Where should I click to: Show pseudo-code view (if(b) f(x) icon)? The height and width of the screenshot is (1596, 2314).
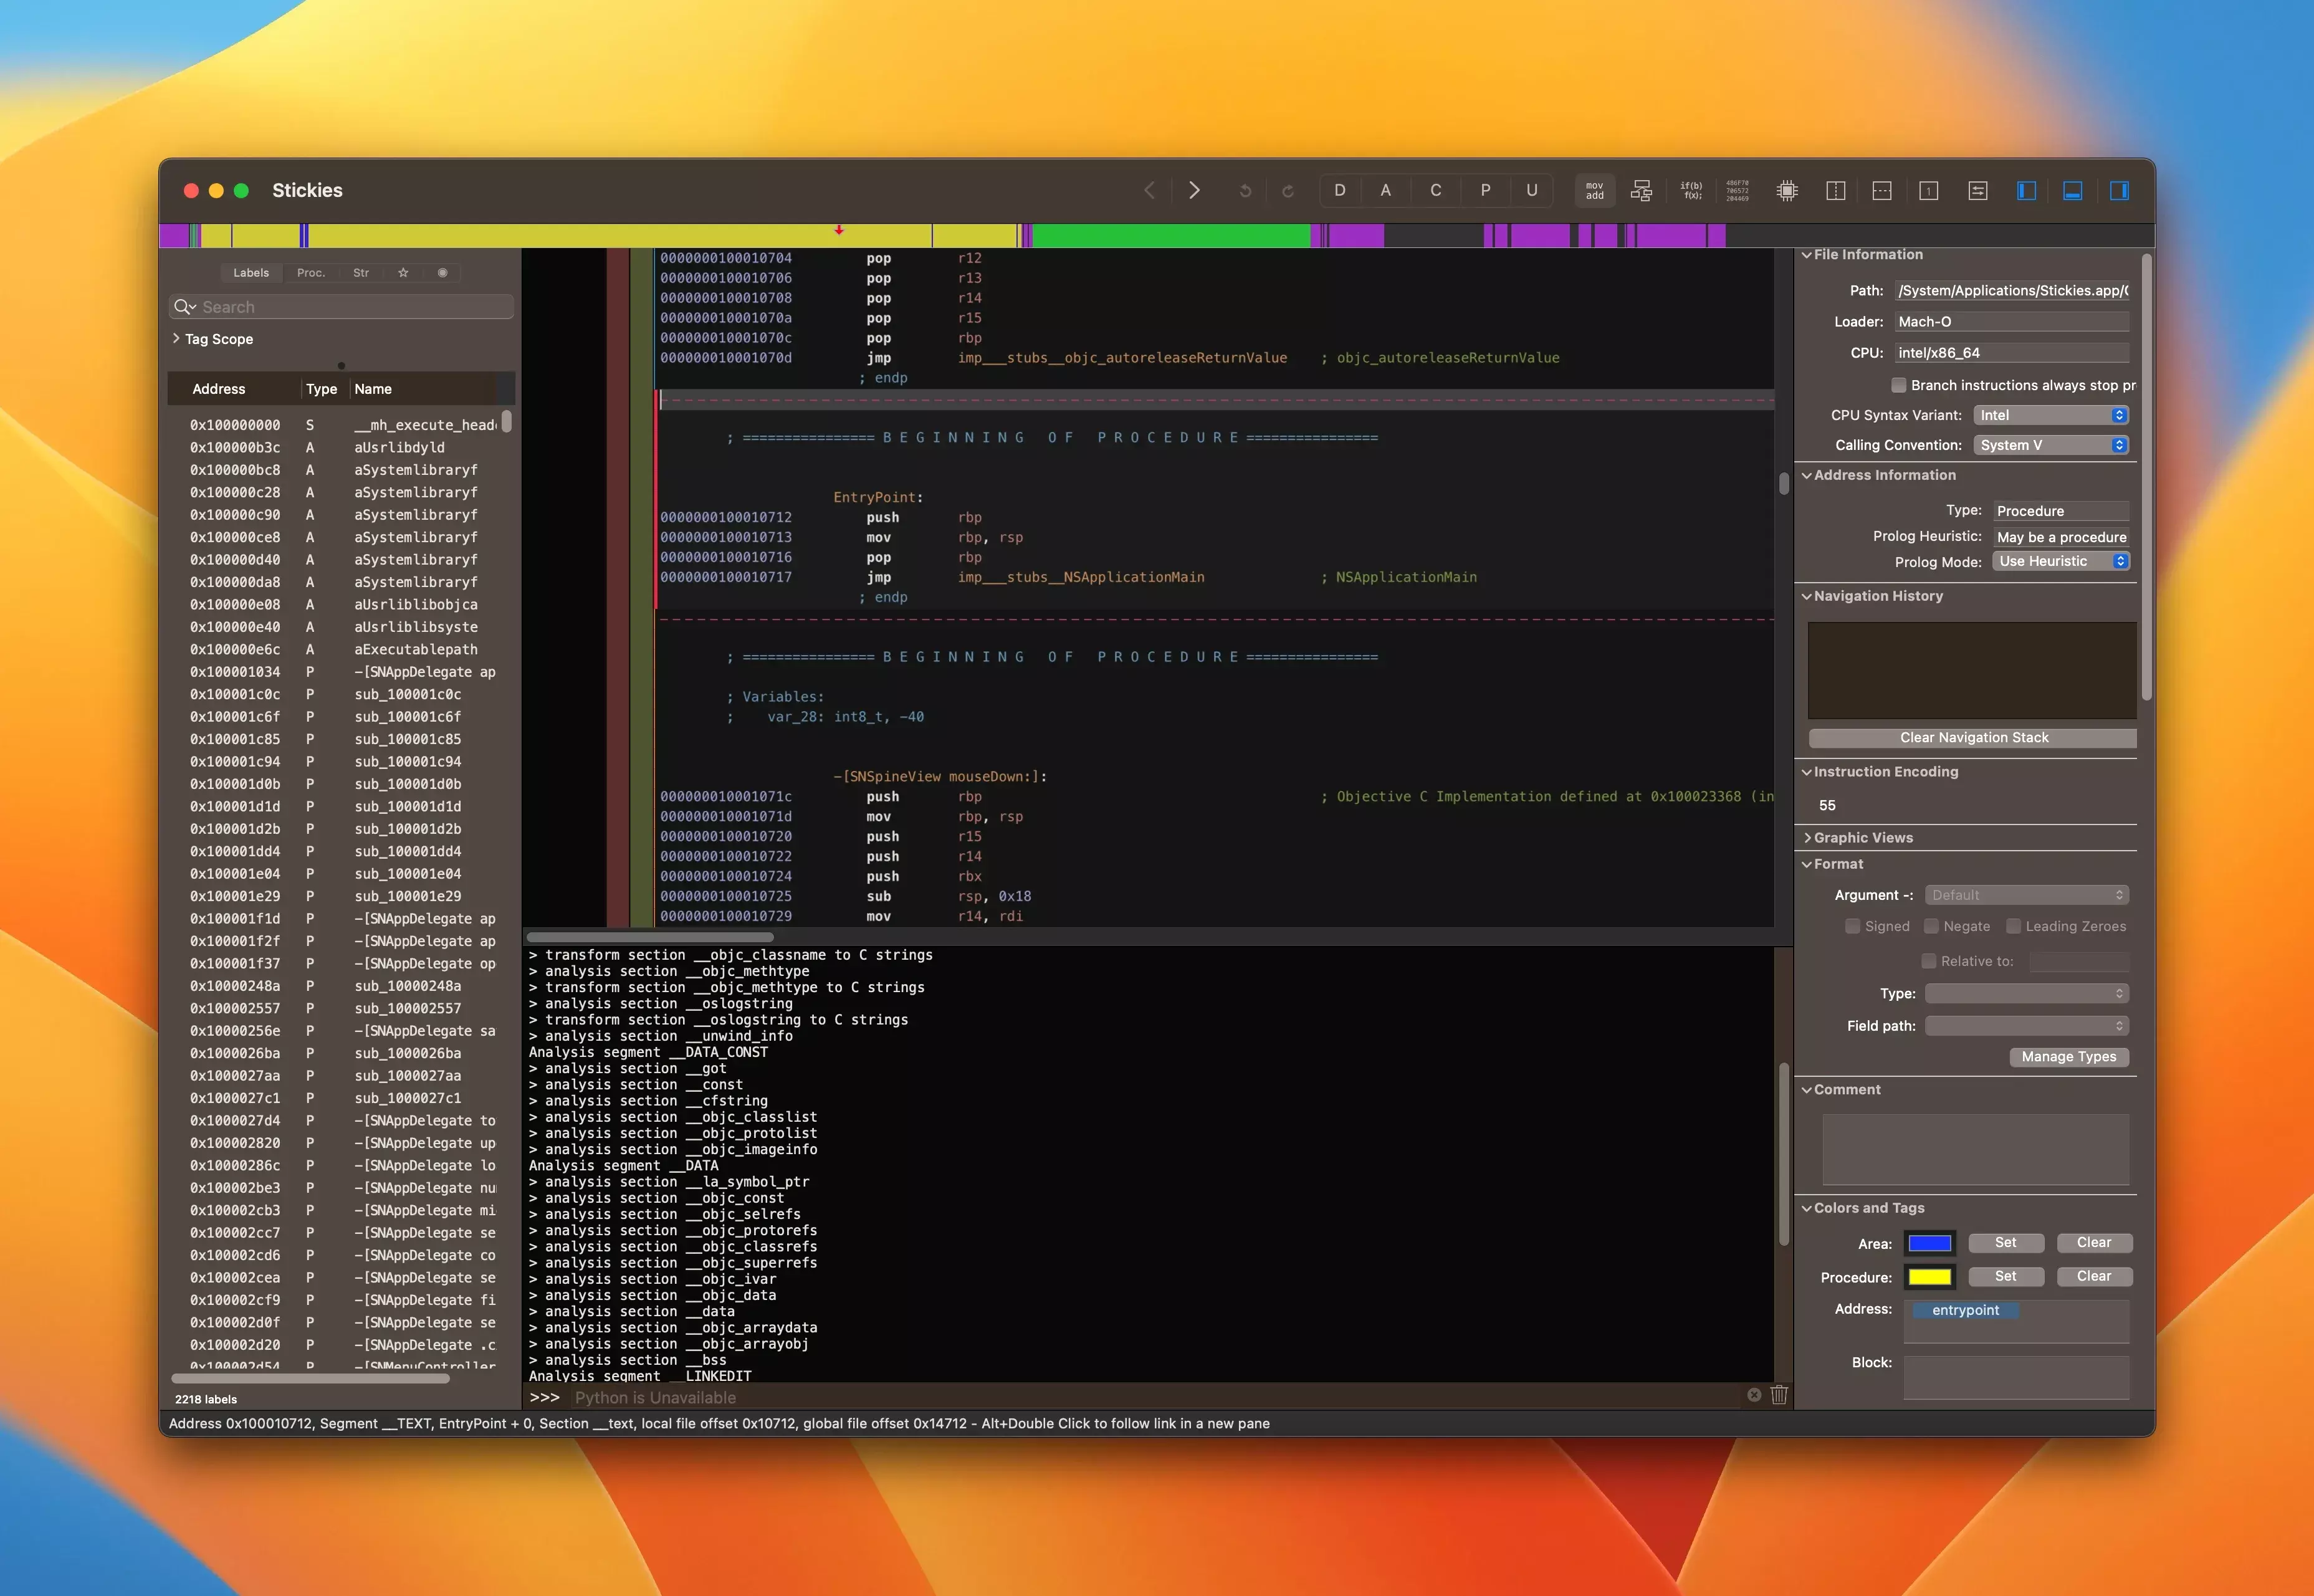[1691, 191]
